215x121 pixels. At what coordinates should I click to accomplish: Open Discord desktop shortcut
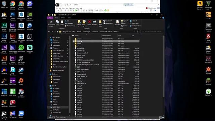coord(30,4)
